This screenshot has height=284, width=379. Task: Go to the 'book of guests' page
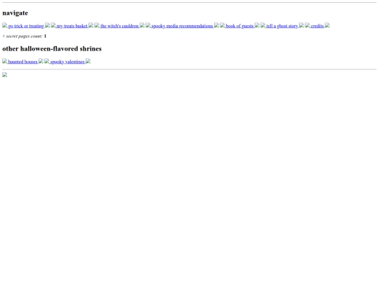click(x=239, y=26)
